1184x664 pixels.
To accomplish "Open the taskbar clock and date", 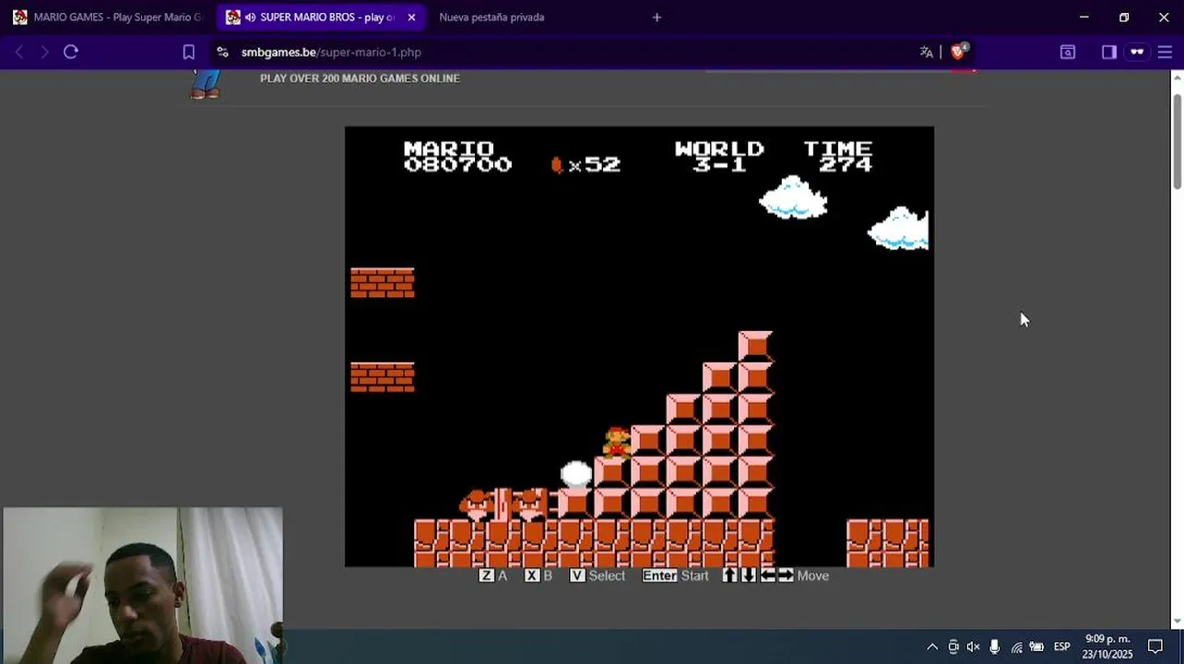I will [x=1108, y=646].
